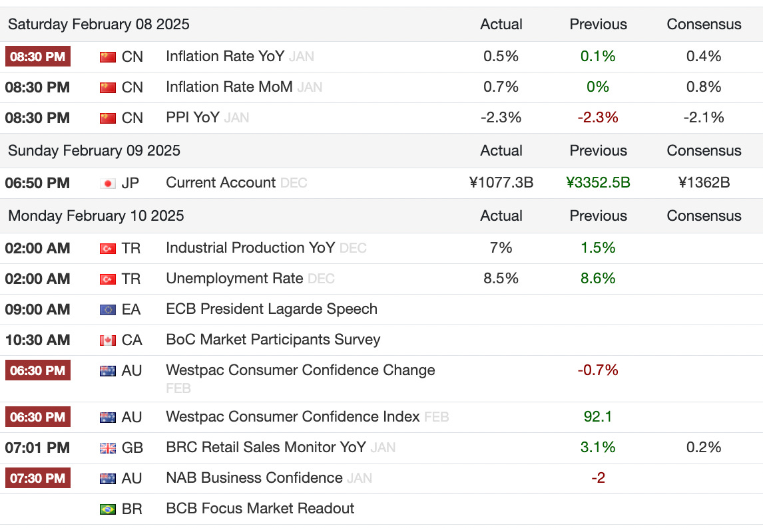The height and width of the screenshot is (528, 763).
Task: Open the Turkey Unemployment Rate event
Action: 234,279
